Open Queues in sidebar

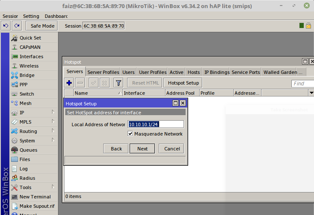pos(34,150)
